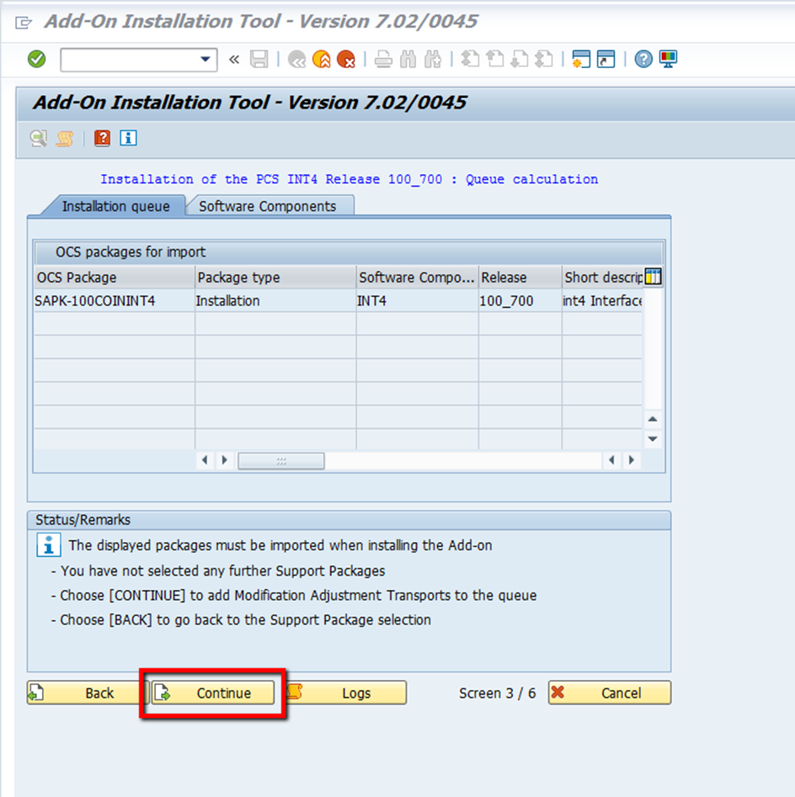Click the Save diskette icon in toolbar
The height and width of the screenshot is (797, 795).
pos(259,59)
